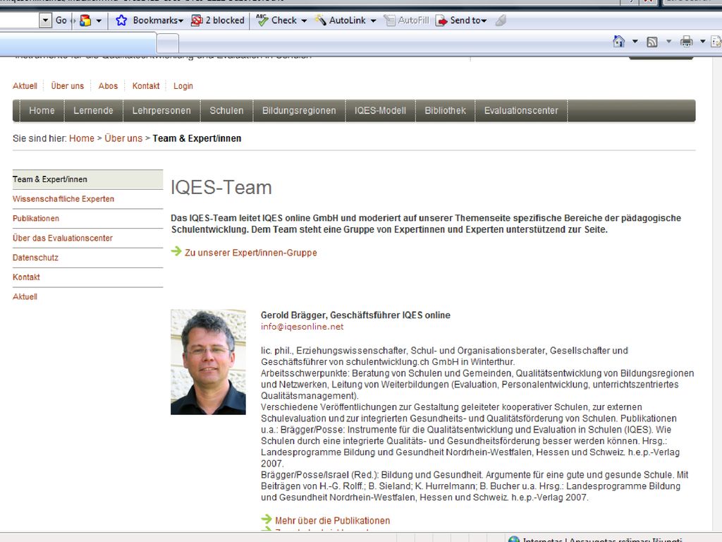
Task: Click the RSS feeds icon
Action: 652,42
